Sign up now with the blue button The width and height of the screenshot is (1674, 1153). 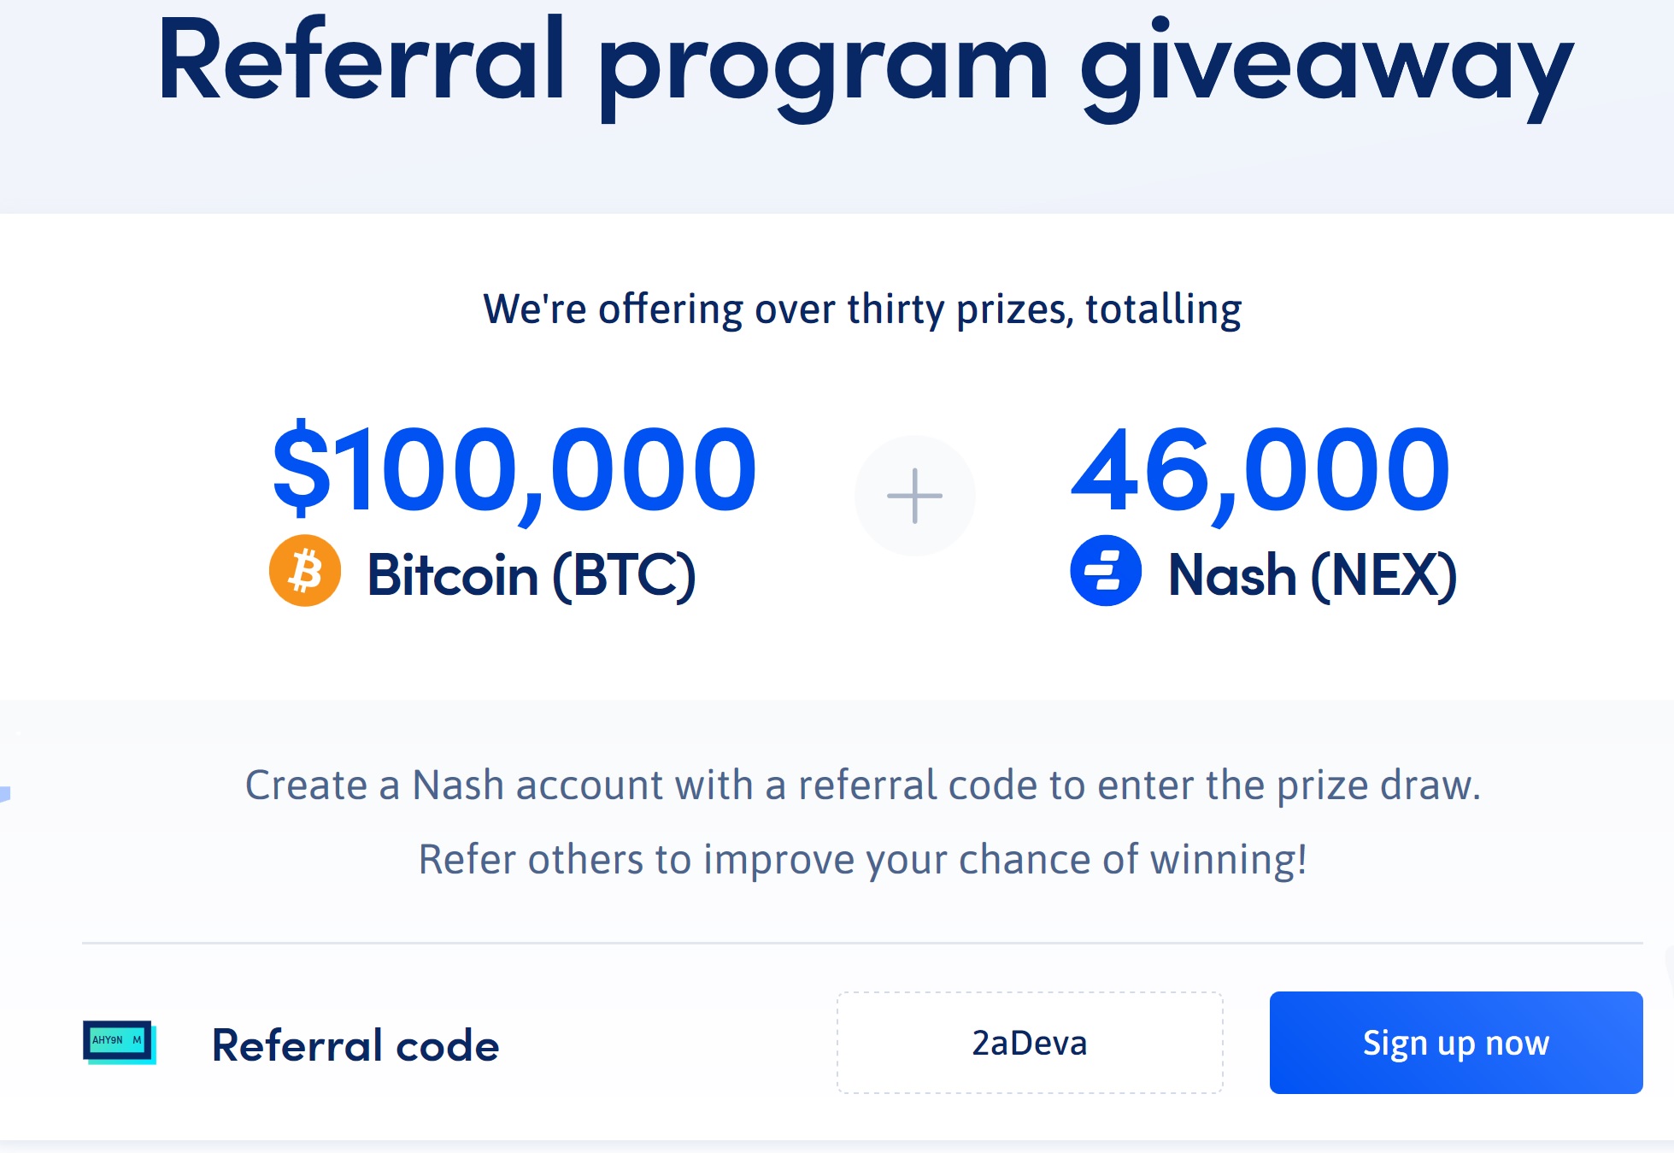pos(1456,1043)
